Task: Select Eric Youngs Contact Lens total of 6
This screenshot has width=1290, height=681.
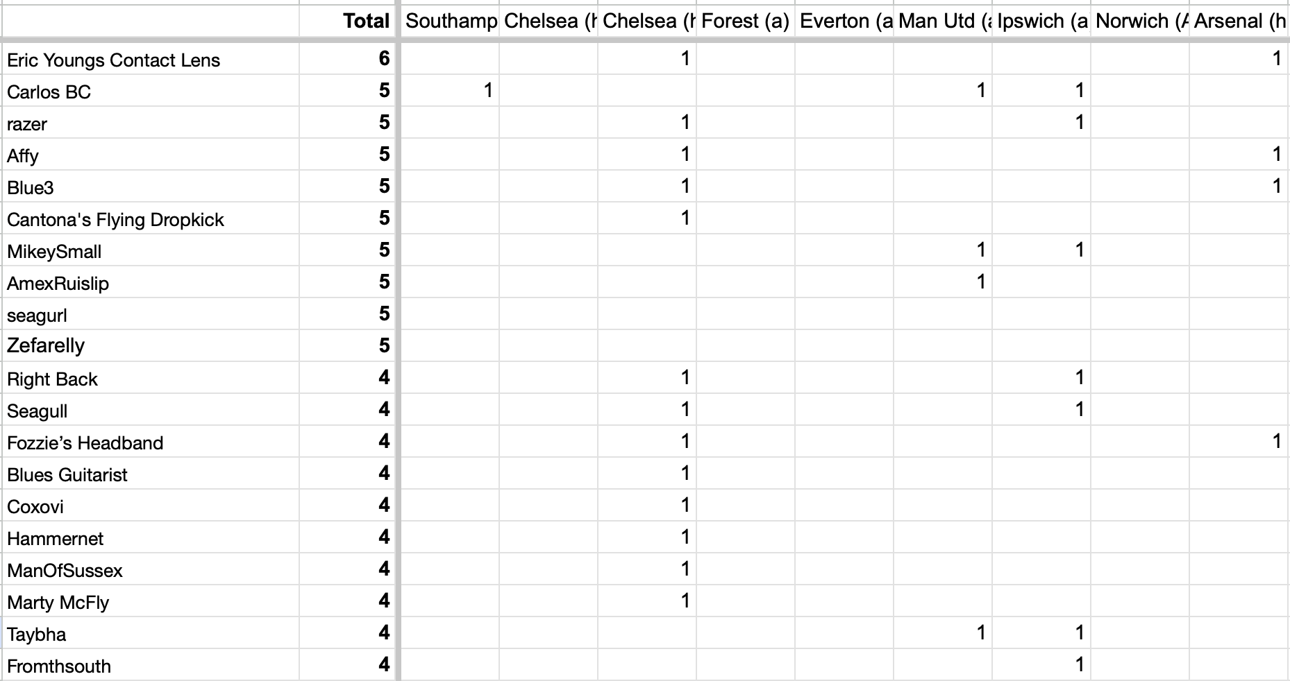Action: [346, 59]
